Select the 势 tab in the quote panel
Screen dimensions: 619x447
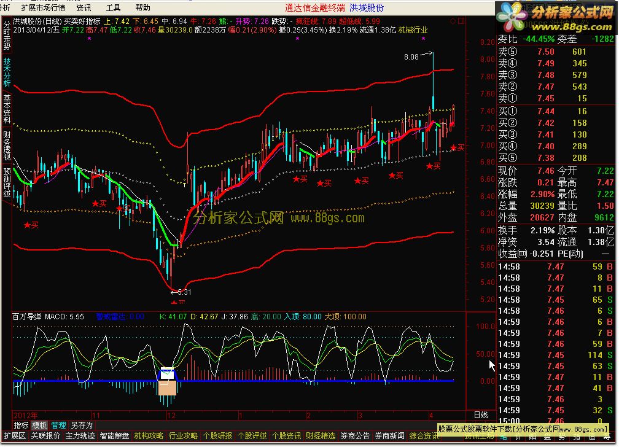pos(562,437)
